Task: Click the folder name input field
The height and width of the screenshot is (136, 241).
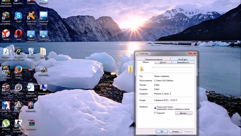Action: pos(172,69)
